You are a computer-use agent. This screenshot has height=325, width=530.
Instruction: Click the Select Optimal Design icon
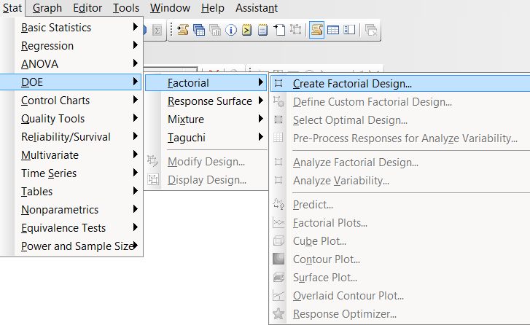[x=278, y=120]
